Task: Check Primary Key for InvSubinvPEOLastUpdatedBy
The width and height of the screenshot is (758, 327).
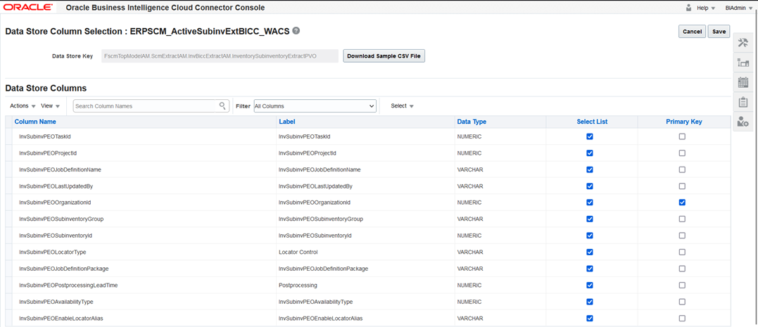Action: (x=681, y=186)
